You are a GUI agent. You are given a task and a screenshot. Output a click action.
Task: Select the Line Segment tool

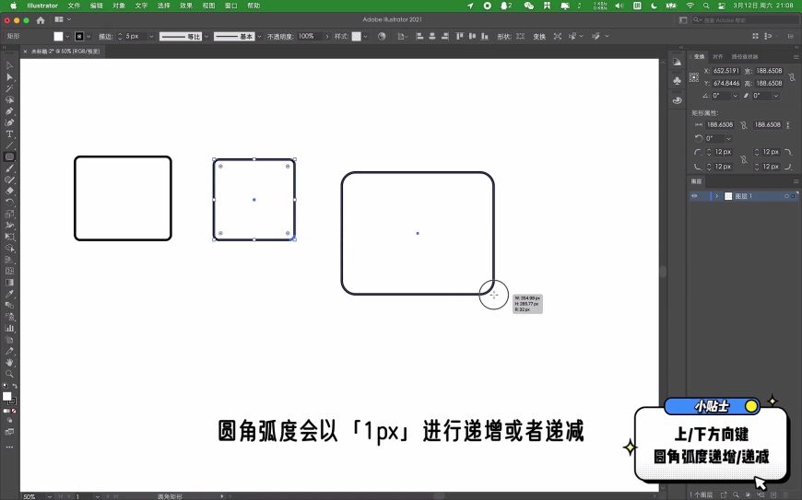point(9,145)
